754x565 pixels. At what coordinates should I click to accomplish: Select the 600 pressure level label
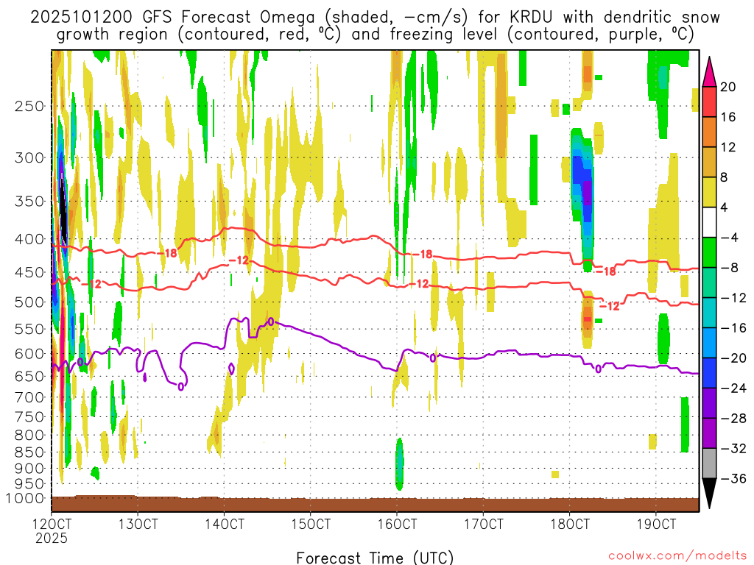coord(29,354)
